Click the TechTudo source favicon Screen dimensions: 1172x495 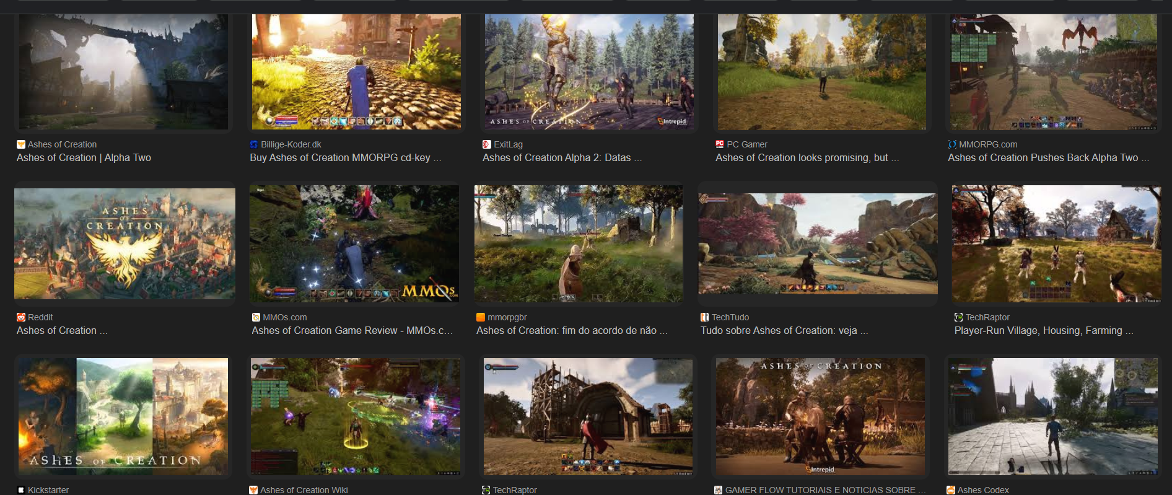pos(704,317)
